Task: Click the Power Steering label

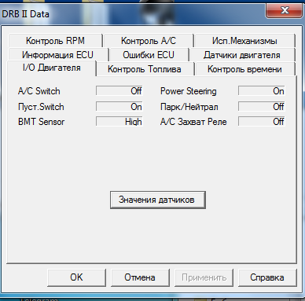Action: click(x=189, y=91)
